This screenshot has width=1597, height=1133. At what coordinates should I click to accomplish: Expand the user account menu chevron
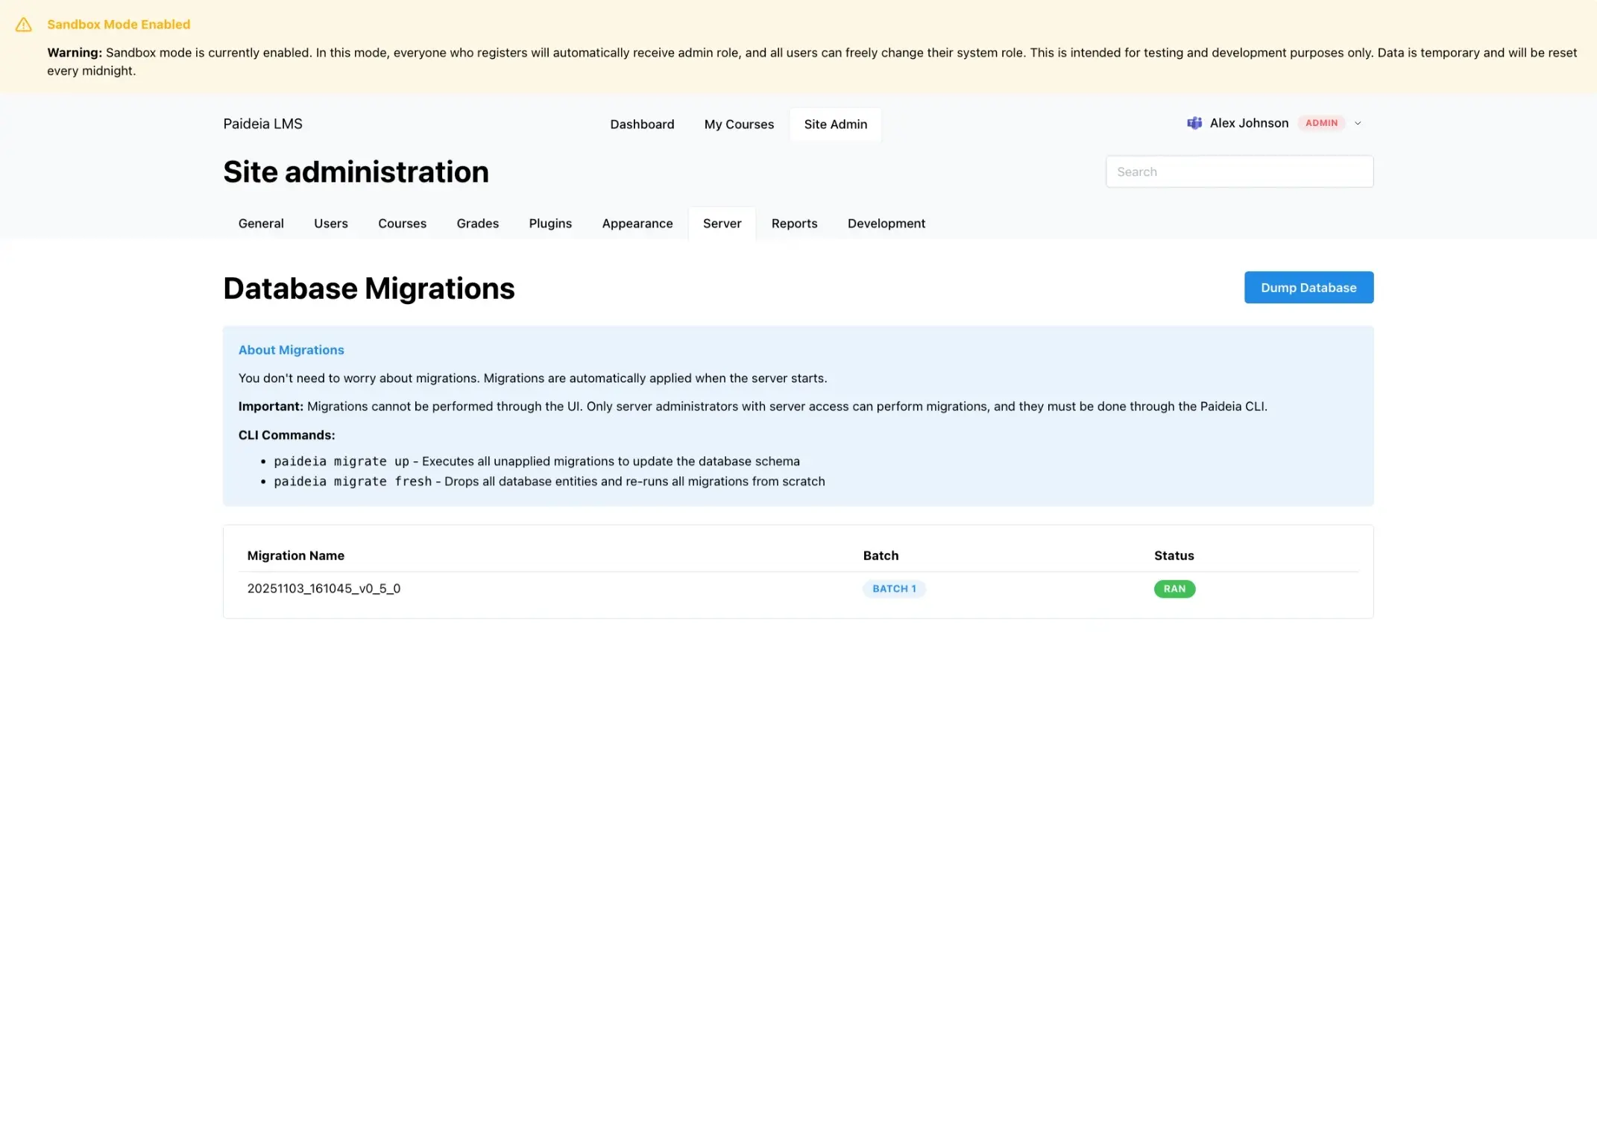click(1358, 124)
